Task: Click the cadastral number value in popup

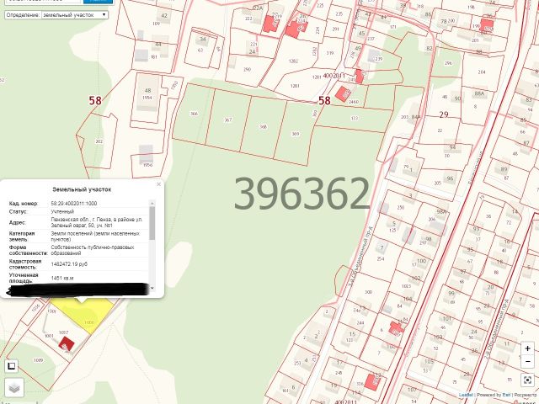Action: [73, 204]
